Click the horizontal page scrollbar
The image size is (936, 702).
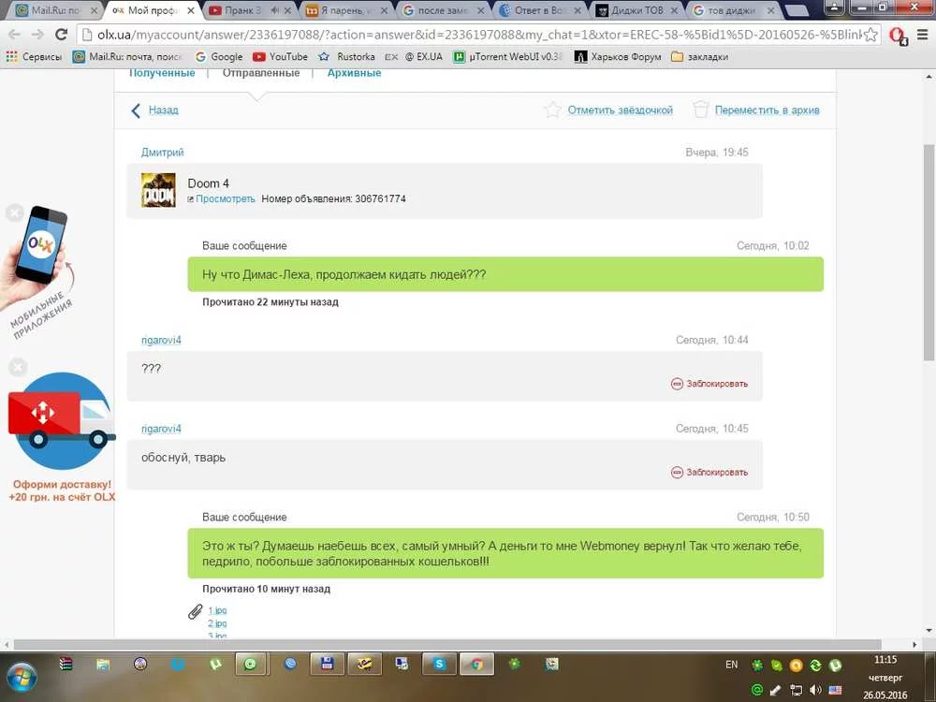447,645
